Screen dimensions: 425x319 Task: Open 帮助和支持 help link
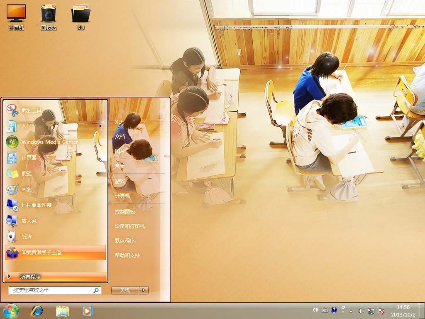(x=127, y=255)
